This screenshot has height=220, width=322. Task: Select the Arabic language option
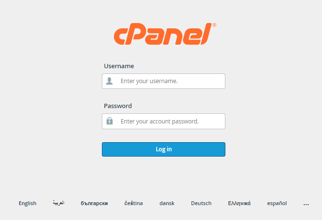[x=59, y=203]
